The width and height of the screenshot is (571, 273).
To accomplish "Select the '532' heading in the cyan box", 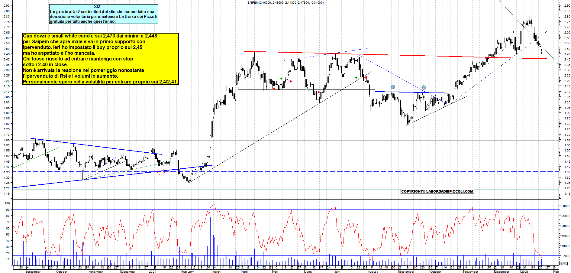I will (97, 6).
